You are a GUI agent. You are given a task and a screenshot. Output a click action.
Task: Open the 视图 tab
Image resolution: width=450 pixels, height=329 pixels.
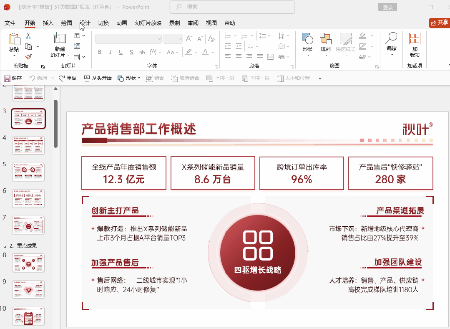coord(211,23)
